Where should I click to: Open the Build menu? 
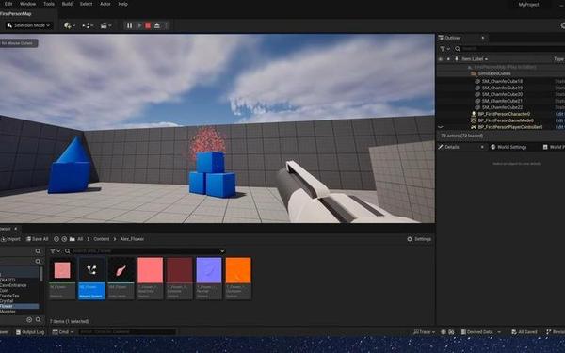(67, 4)
